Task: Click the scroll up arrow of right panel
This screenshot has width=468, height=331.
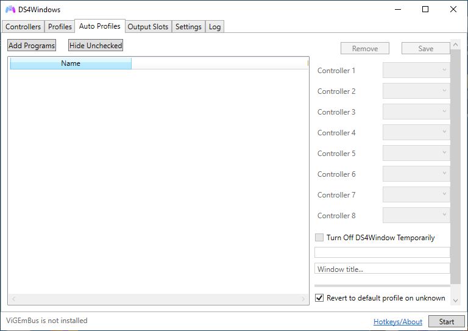Action: 455,44
